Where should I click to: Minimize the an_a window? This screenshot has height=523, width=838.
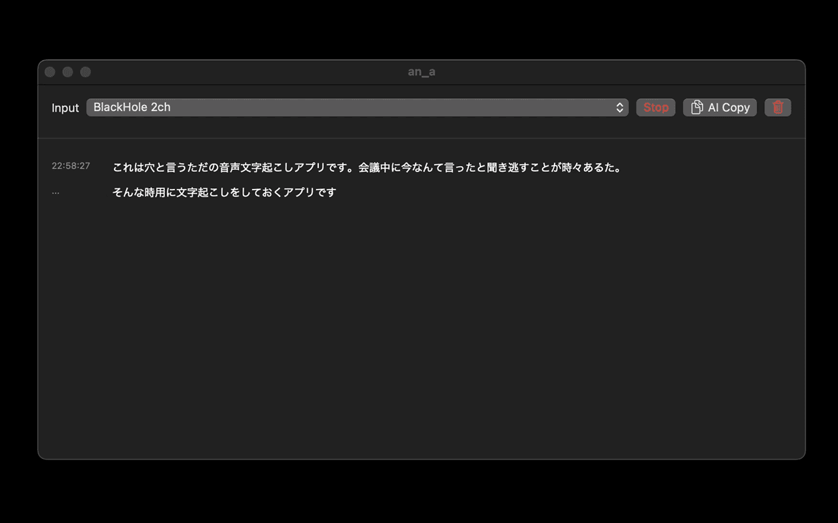(67, 72)
